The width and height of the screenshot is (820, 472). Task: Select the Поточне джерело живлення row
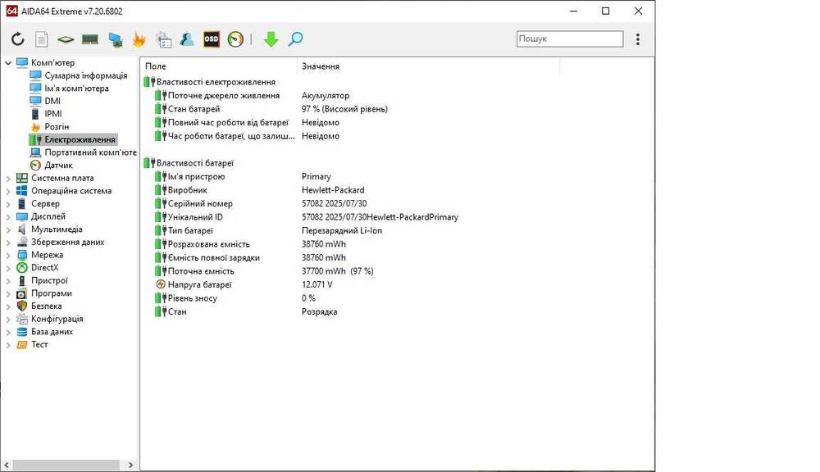click(x=223, y=96)
